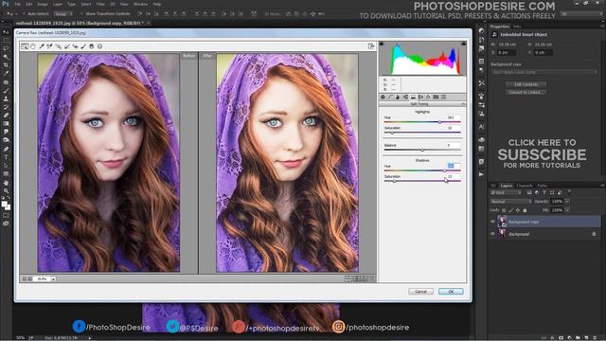Select the Graduated Filter tool
The width and height of the screenshot is (606, 341).
(x=92, y=46)
